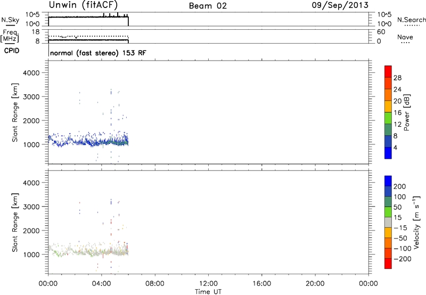
Task: Click the '12:00' time tick label
Action: (x=208, y=284)
